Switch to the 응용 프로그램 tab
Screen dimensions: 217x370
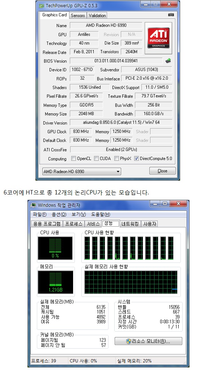coord(47,224)
